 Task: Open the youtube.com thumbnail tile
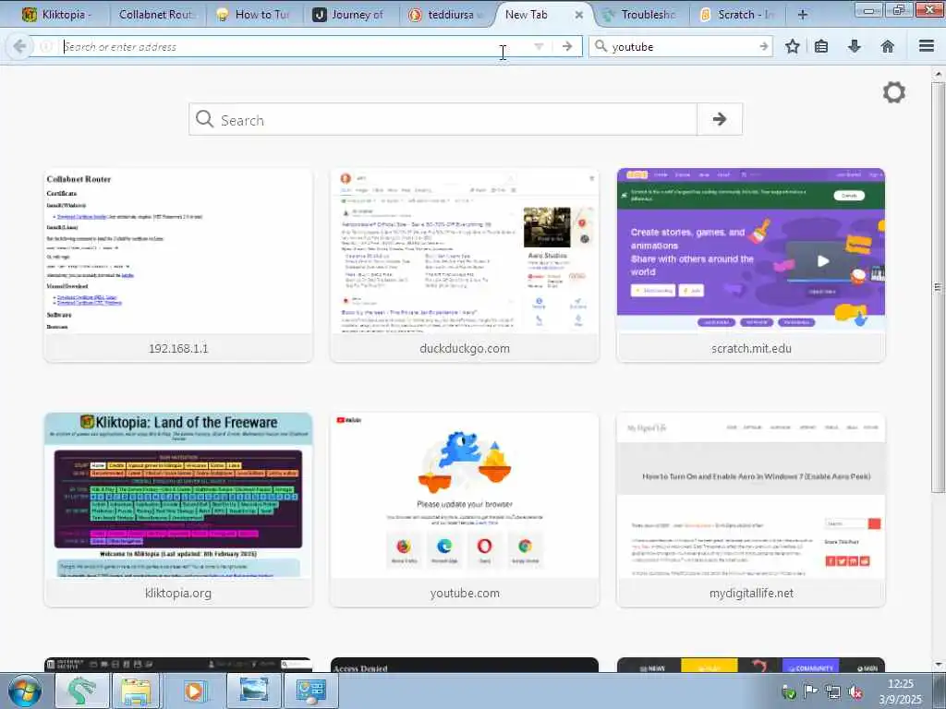pos(465,510)
